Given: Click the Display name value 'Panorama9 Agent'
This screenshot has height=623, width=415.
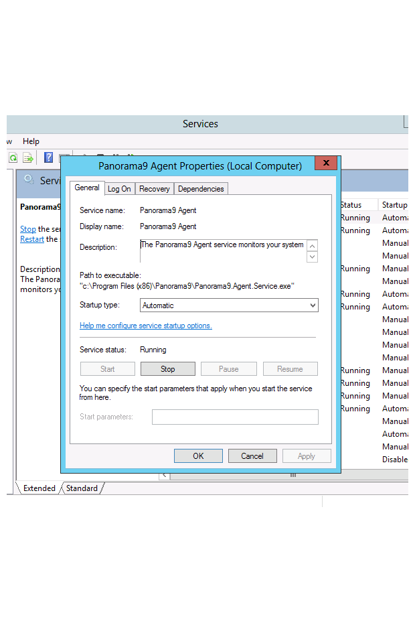Looking at the screenshot, I should pos(168,226).
